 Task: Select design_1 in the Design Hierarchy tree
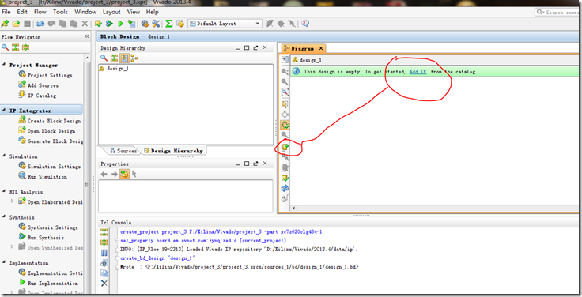click(115, 69)
